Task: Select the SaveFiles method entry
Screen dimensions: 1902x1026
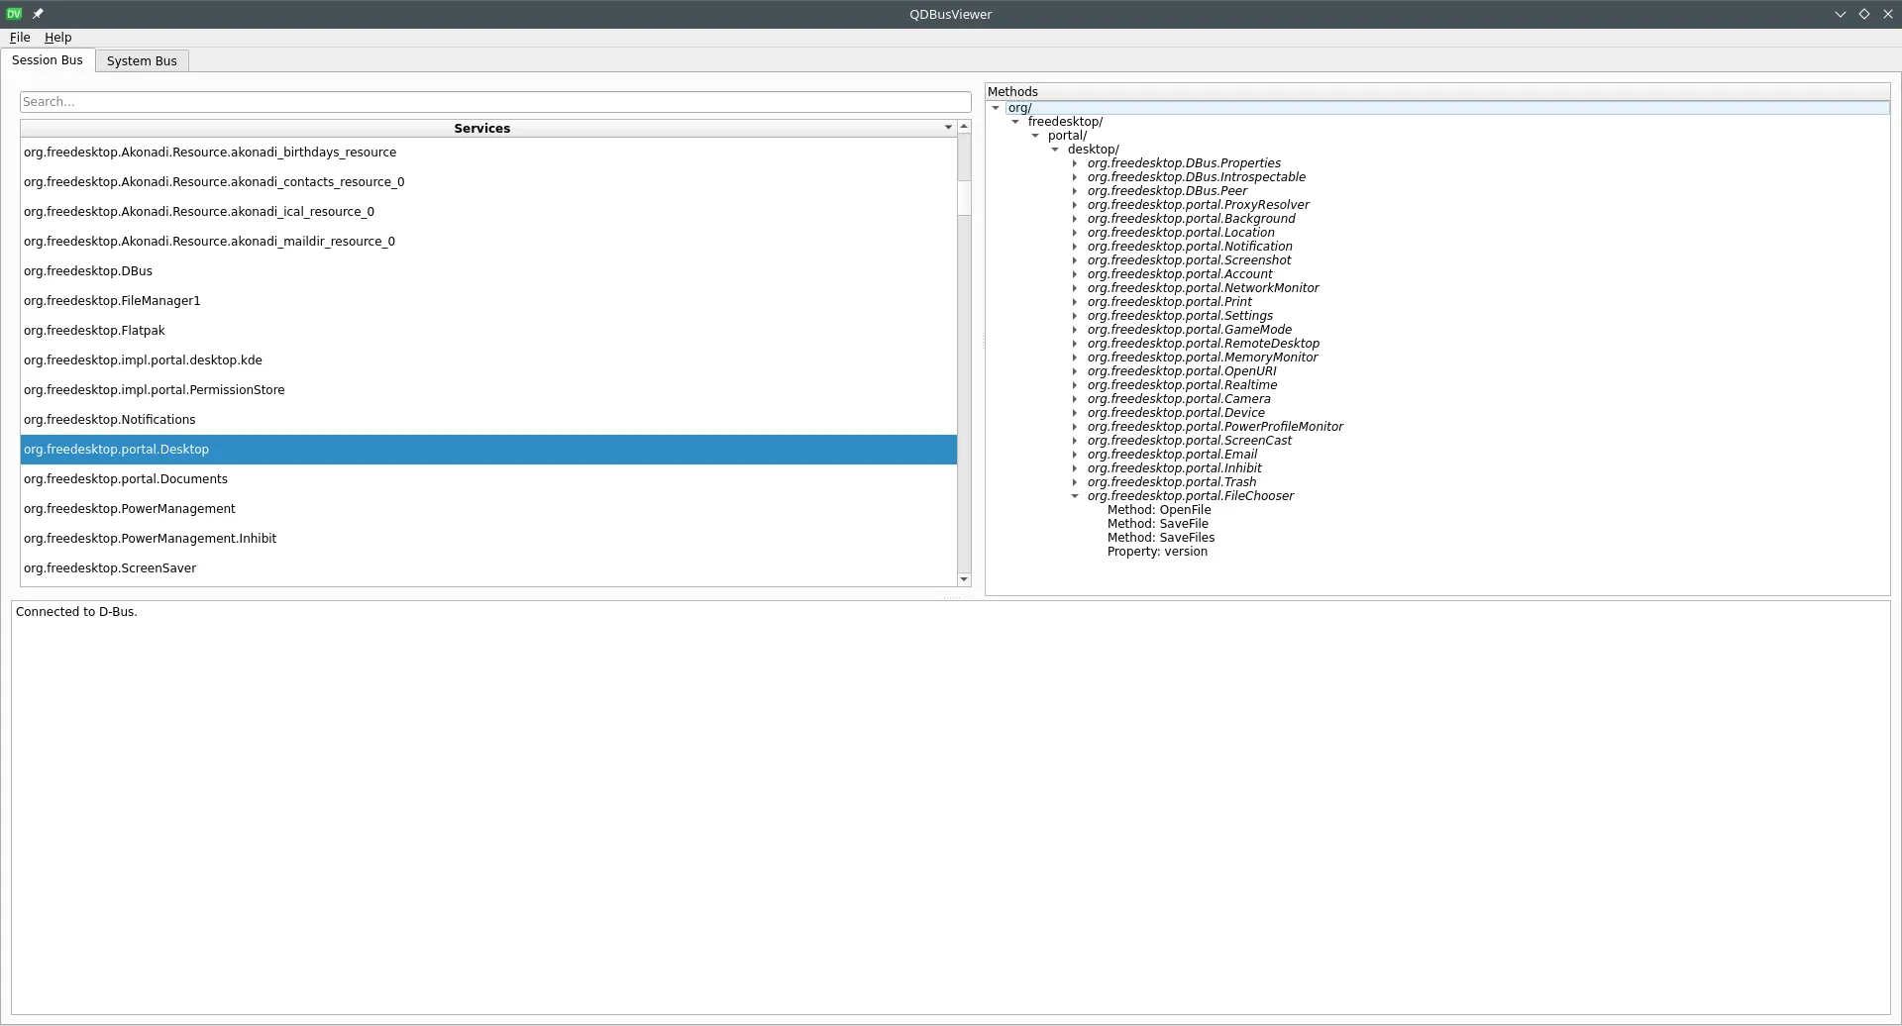Action: coord(1160,538)
